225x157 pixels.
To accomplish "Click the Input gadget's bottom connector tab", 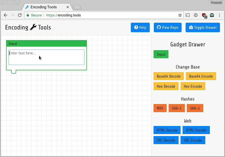I will [14, 72].
